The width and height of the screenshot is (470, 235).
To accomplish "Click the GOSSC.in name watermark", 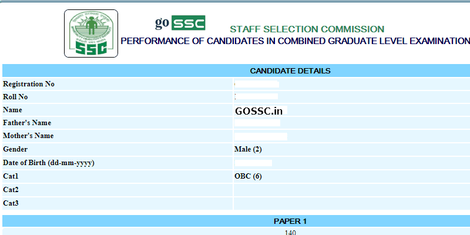I will (x=259, y=110).
